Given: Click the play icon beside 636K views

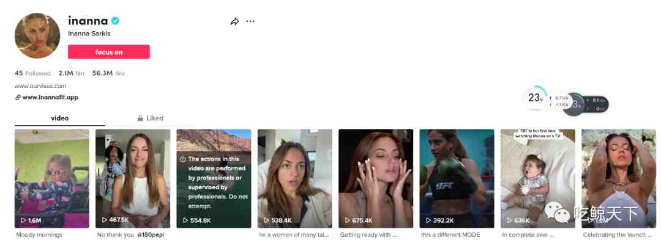Looking at the screenshot, I should click(509, 220).
